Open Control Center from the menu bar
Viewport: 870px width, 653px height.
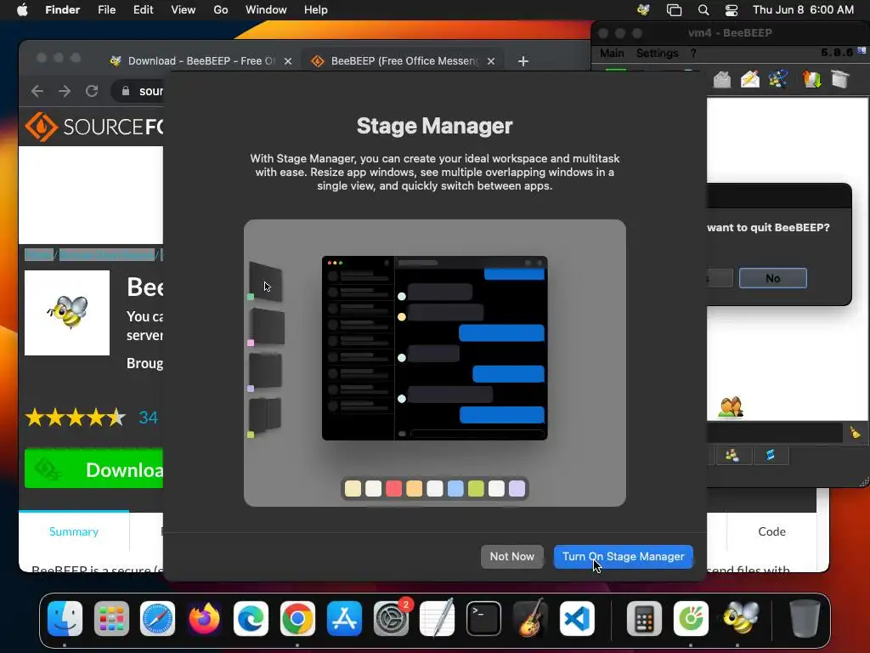pyautogui.click(x=732, y=10)
